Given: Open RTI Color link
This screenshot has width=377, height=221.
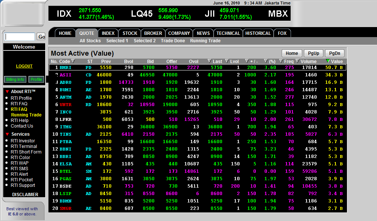Looking at the screenshot, I should point(20,157).
